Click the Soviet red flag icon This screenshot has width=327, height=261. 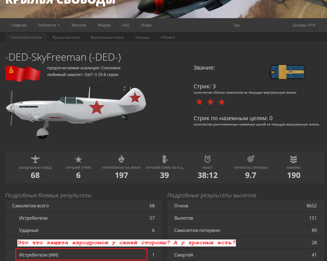coord(23,73)
